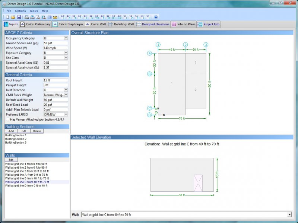Viewport: 298px width, 223px height.
Task: Expand the Wall selector dropdown at bottom
Action: (x=289, y=215)
